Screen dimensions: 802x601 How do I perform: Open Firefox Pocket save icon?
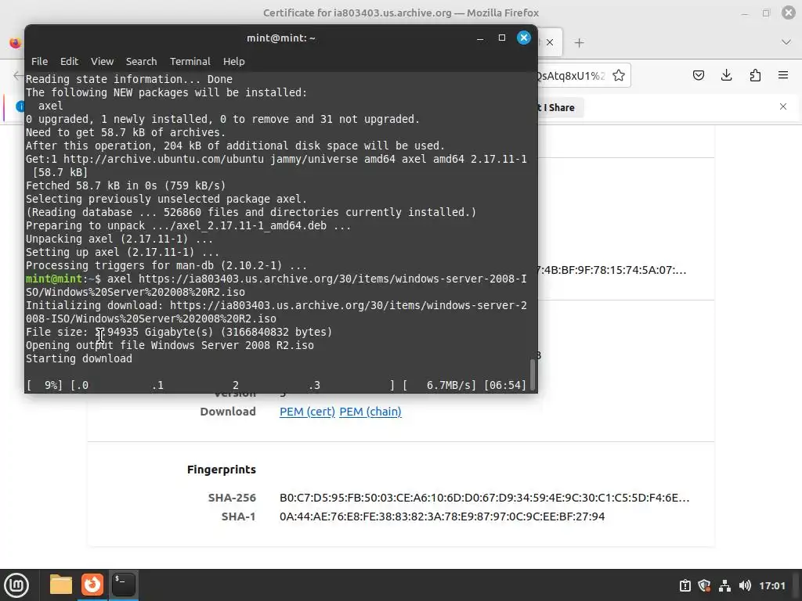tap(698, 76)
